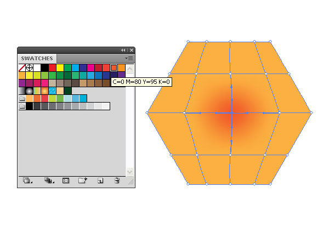
Task: Select the orange radial gradient swatch
Action: pos(45,91)
